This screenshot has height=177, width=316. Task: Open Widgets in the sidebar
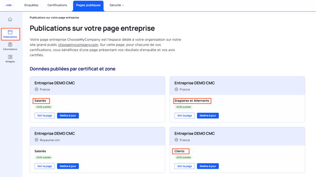click(10, 59)
